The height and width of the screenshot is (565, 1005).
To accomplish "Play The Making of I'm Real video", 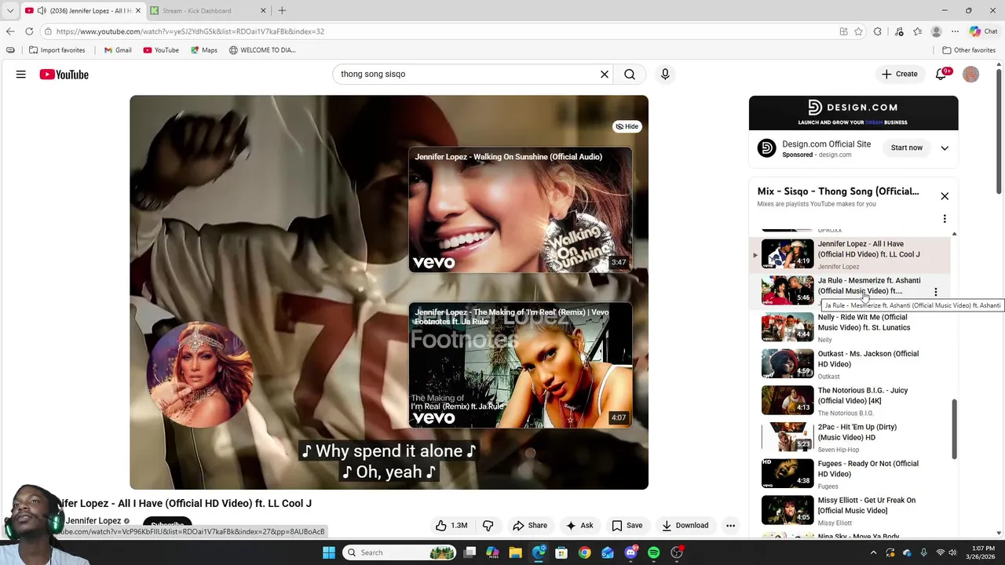I will [x=520, y=365].
